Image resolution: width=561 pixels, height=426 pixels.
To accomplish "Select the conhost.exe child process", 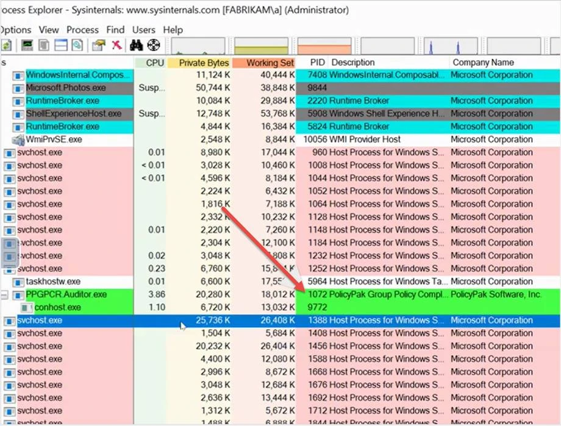I will (58, 308).
